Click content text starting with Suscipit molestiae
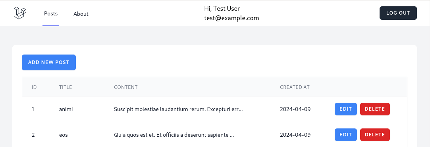 tap(178, 109)
